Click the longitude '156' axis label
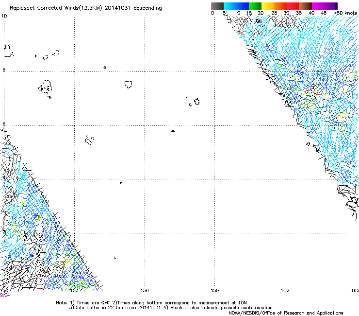This screenshot has height=316, width=359. pos(145,291)
